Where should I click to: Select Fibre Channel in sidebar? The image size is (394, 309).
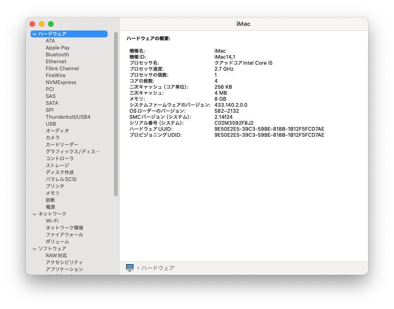tap(62, 68)
